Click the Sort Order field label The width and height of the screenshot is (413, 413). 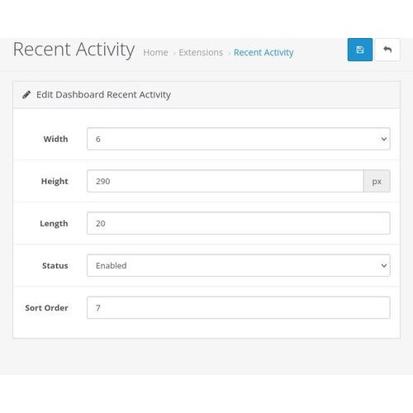[46, 308]
